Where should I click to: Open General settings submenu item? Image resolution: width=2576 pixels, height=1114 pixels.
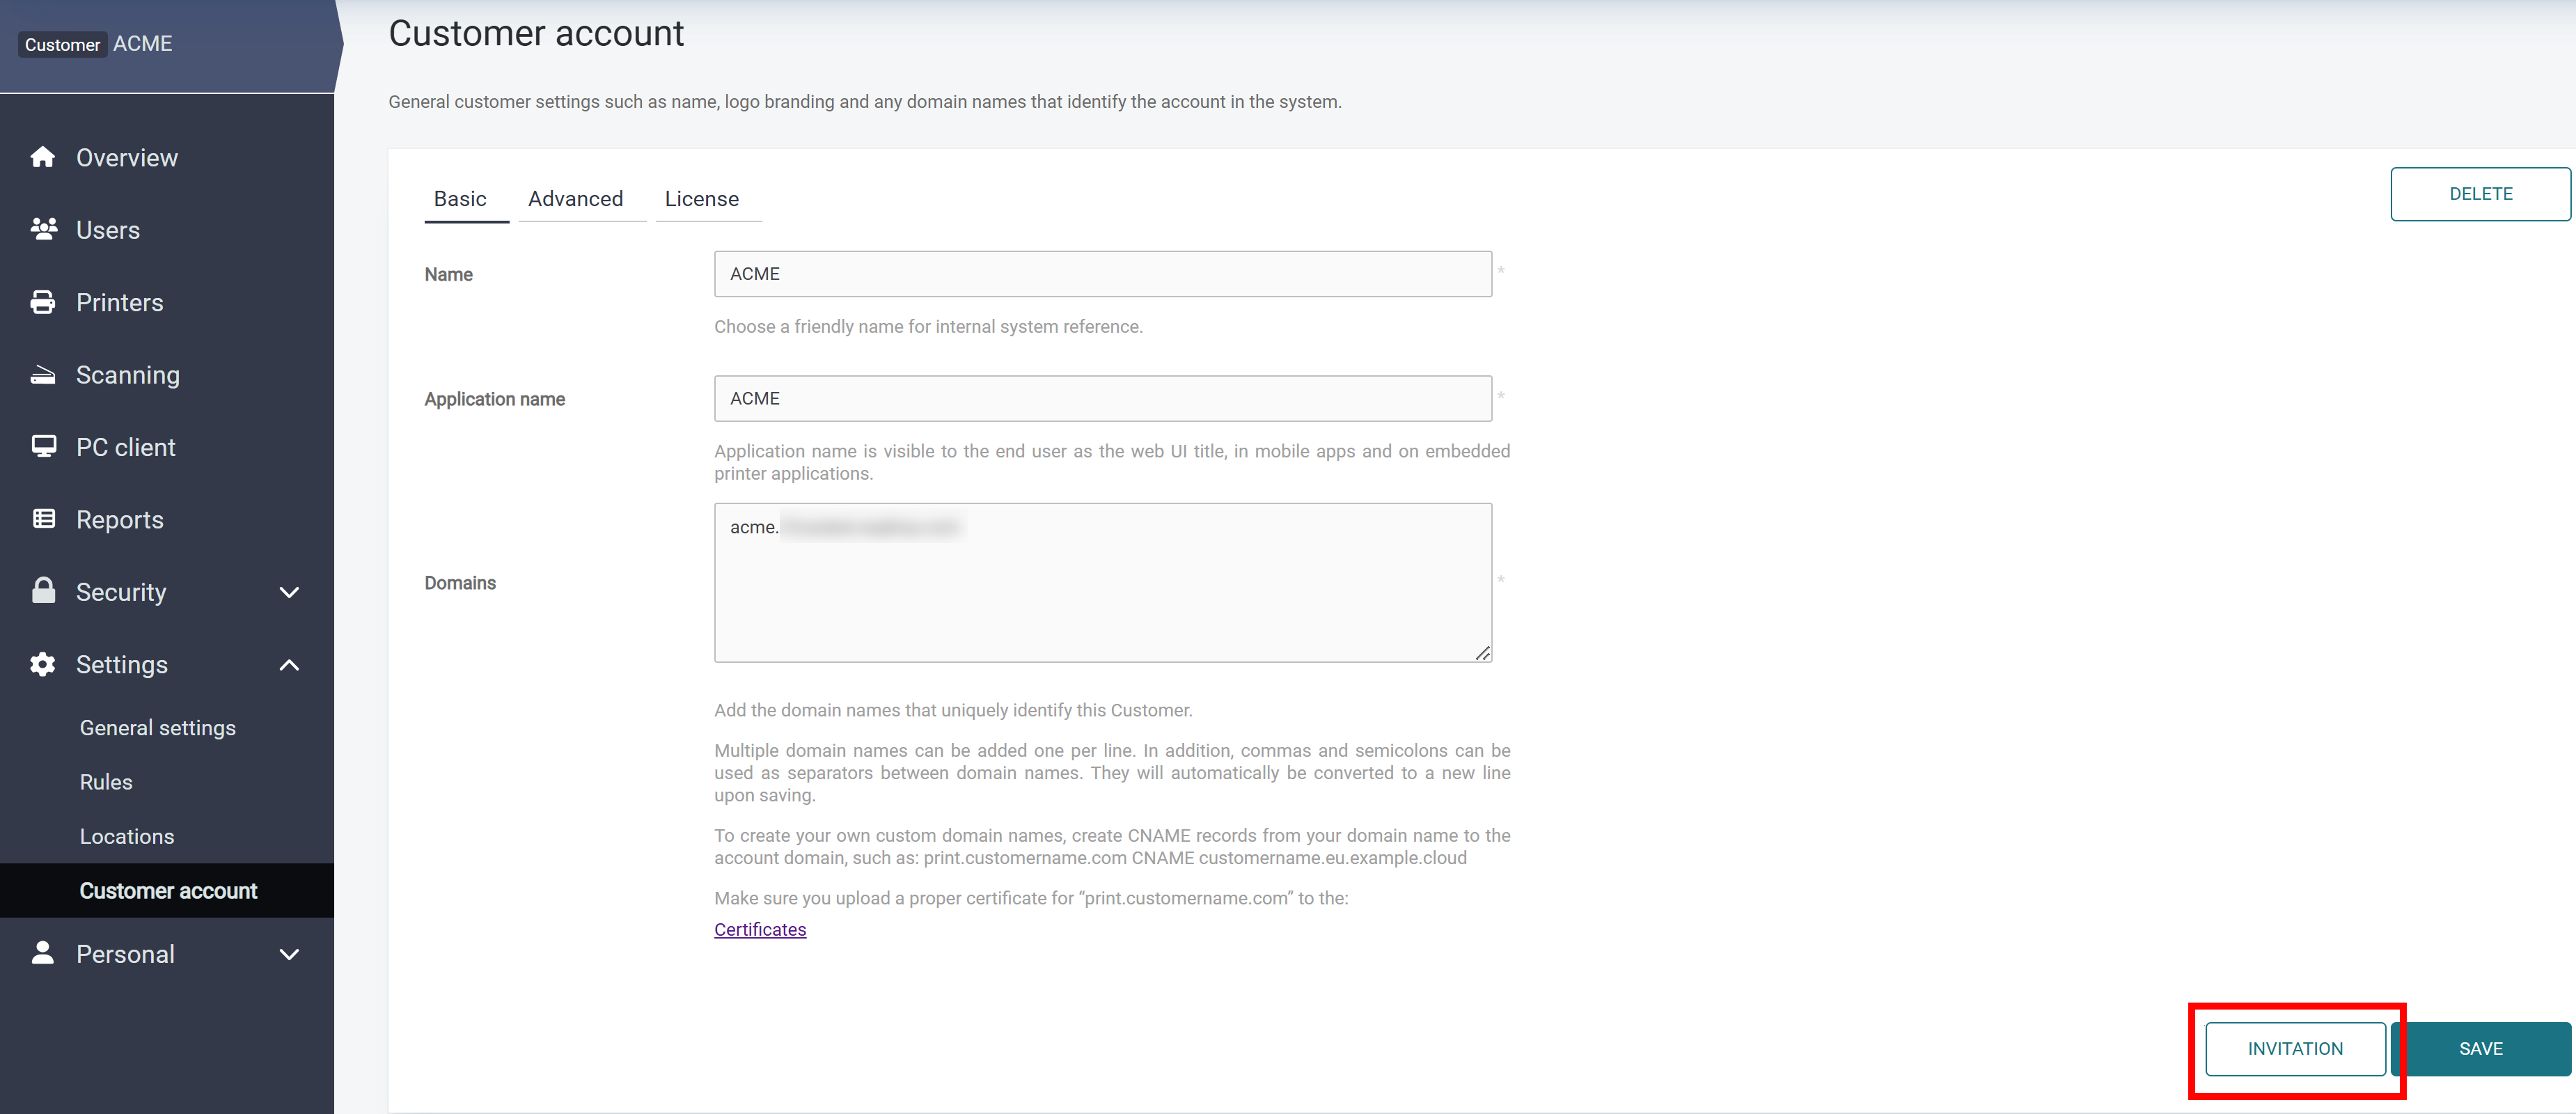[157, 728]
